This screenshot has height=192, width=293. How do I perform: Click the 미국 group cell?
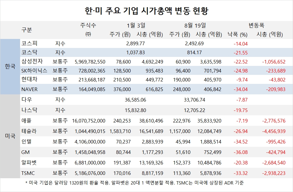pyautogui.click(x=10, y=136)
